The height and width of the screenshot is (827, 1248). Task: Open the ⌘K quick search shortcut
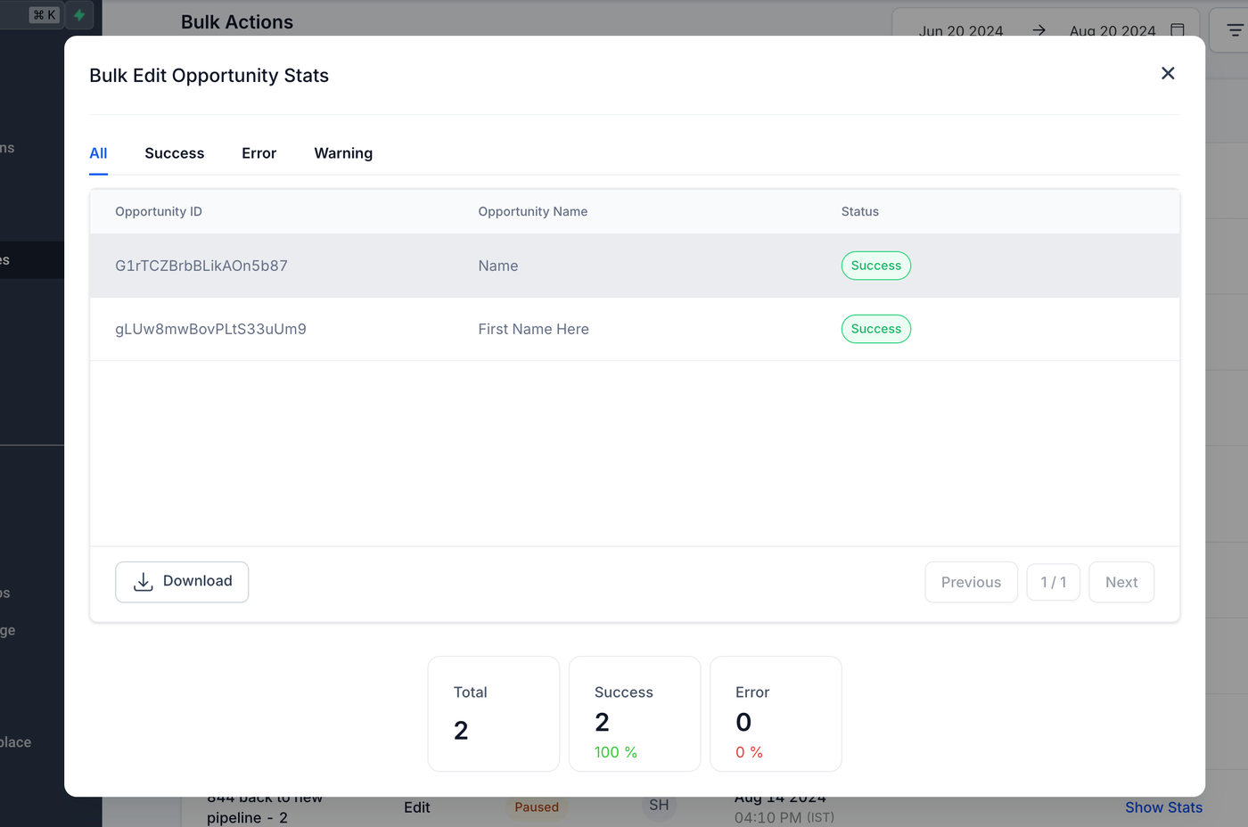pos(45,15)
